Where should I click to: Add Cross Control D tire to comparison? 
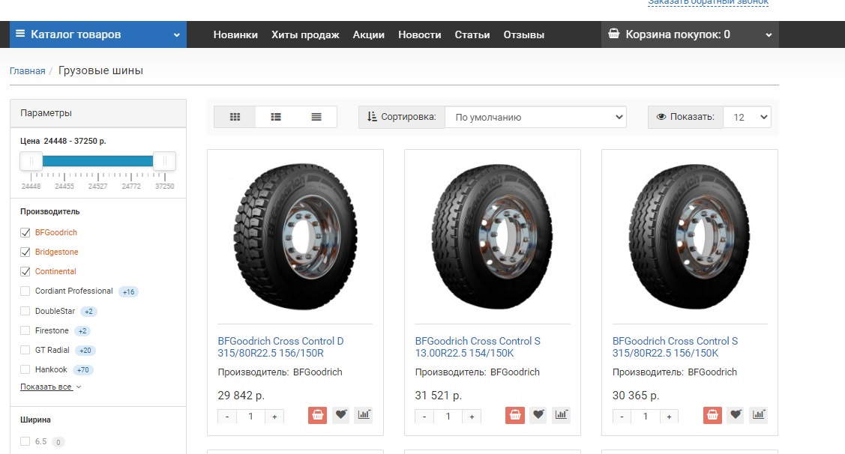click(364, 415)
